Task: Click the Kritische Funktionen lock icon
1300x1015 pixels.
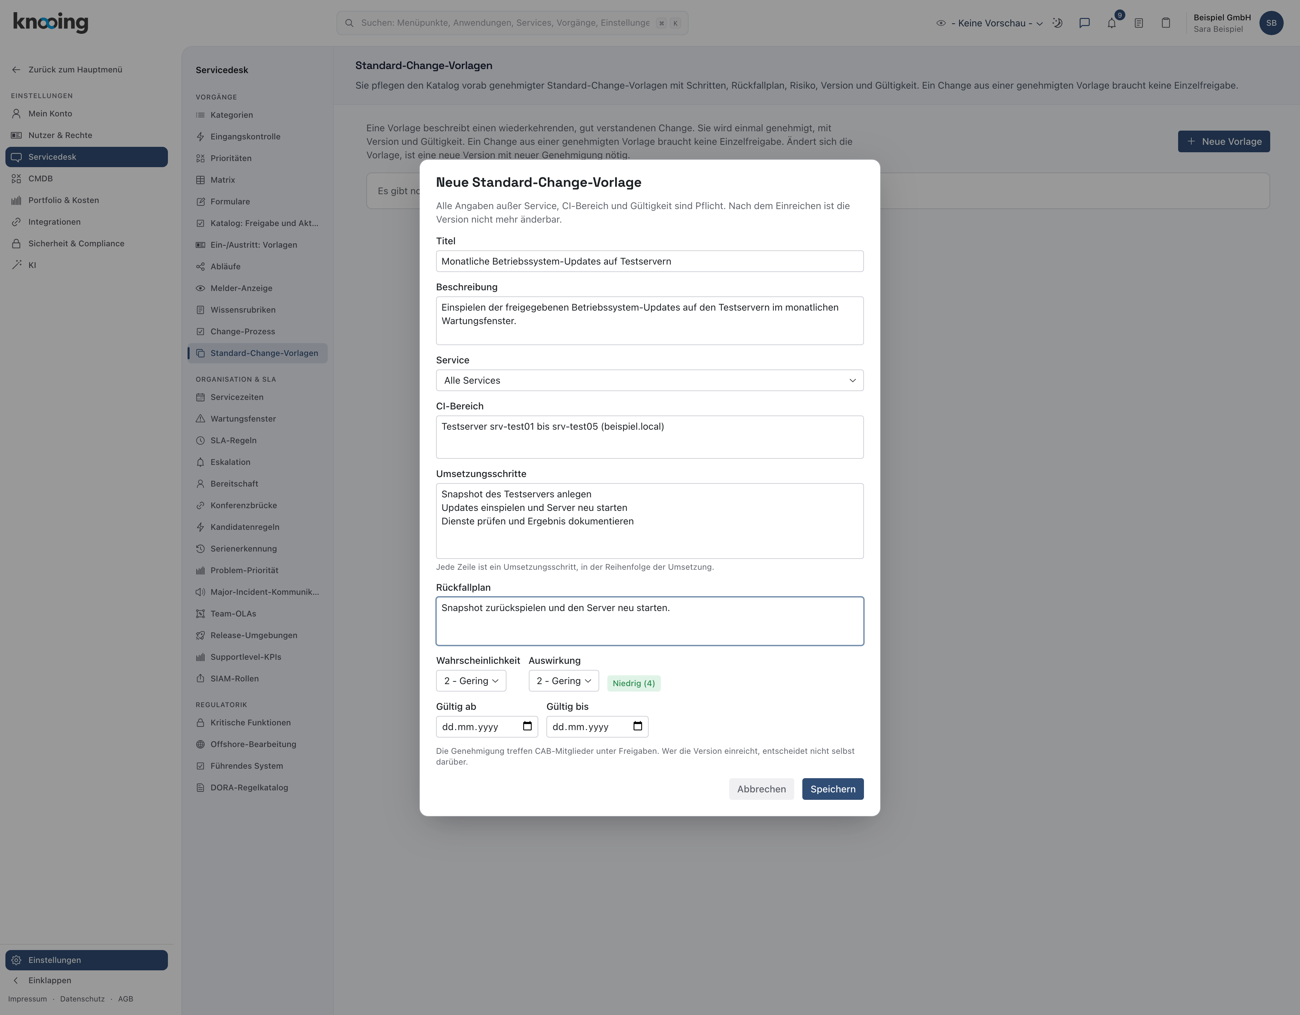Action: click(x=201, y=723)
